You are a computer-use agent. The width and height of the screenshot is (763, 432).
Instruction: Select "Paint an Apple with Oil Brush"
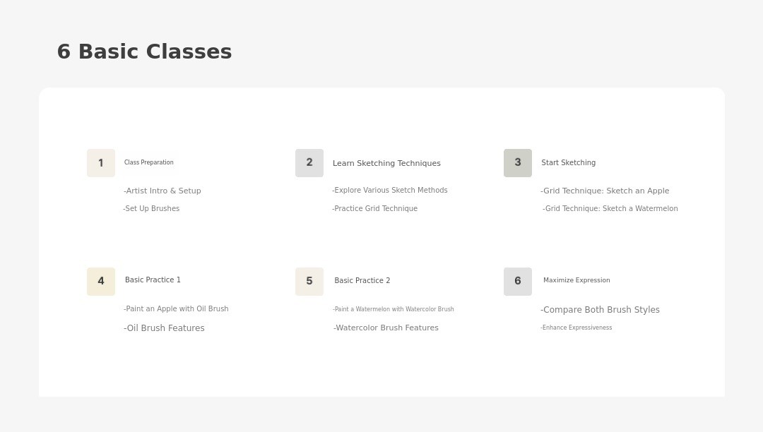[176, 309]
